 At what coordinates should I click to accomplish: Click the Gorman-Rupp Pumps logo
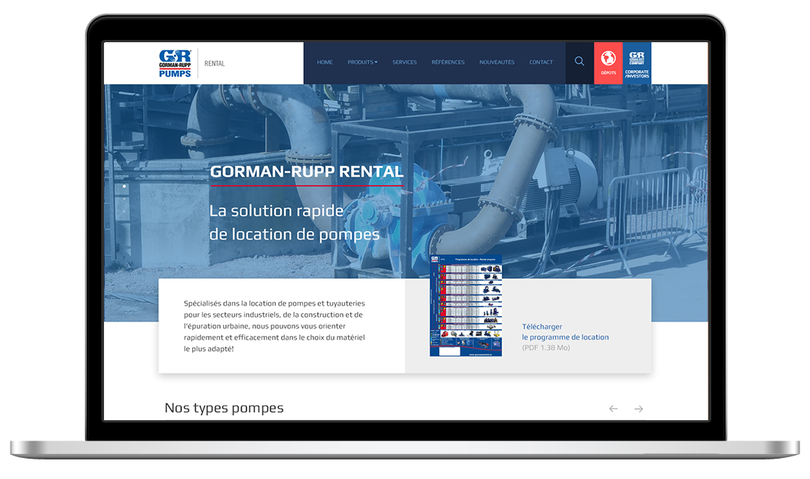coord(175,63)
